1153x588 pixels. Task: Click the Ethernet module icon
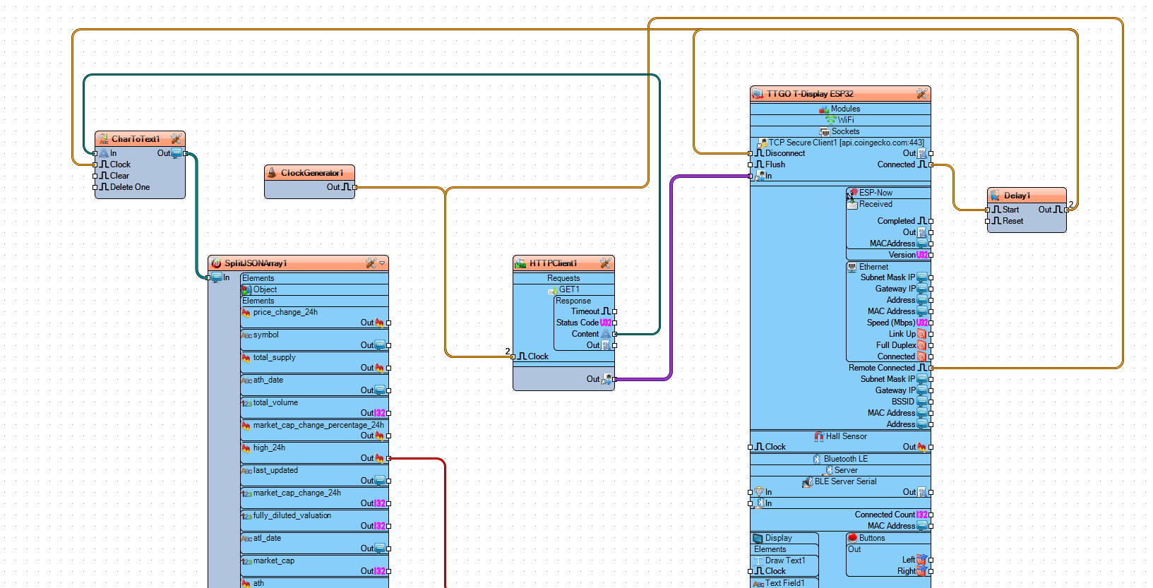pos(852,267)
